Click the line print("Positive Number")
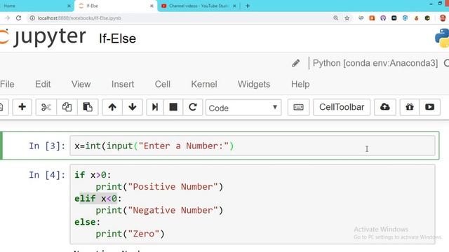449x252 pixels. pyautogui.click(x=159, y=187)
